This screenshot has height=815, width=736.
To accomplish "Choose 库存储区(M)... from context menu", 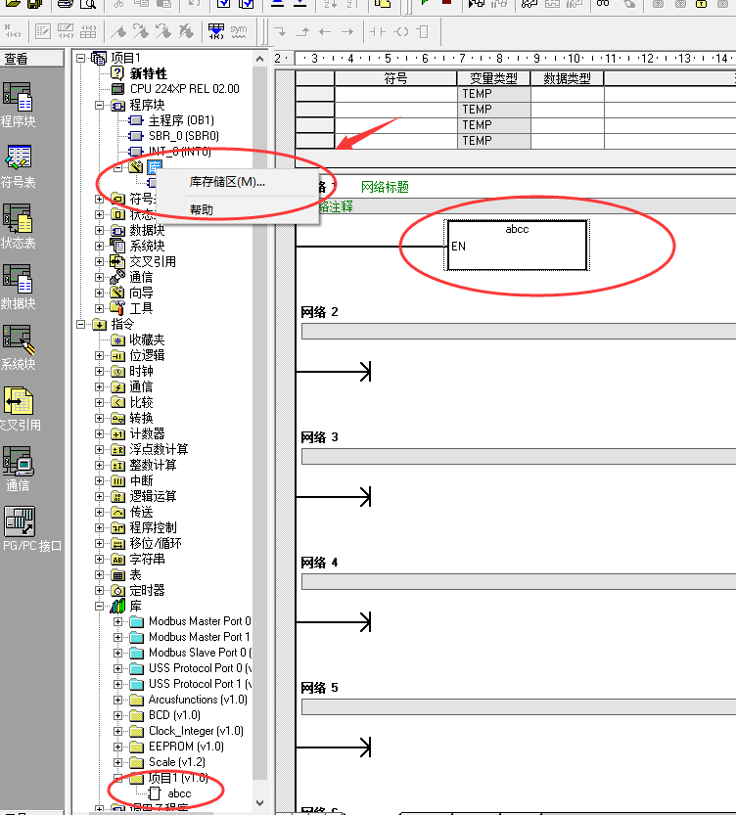I will 227,182.
